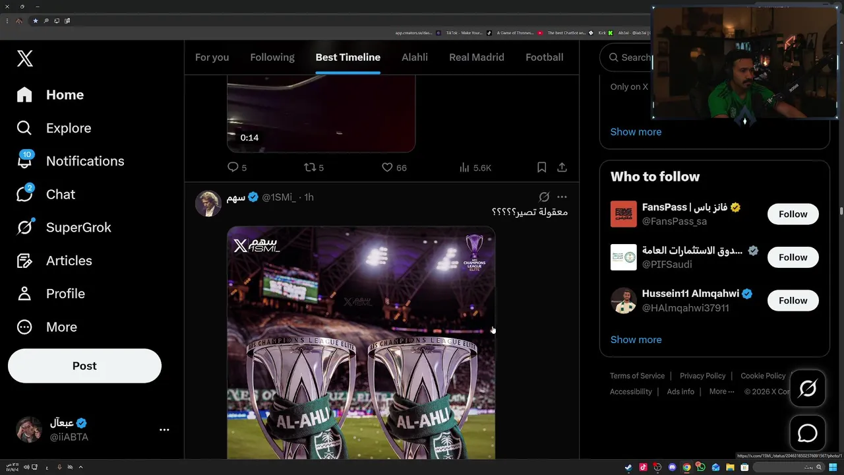
Task: Open Discord from the taskbar
Action: pos(672,468)
